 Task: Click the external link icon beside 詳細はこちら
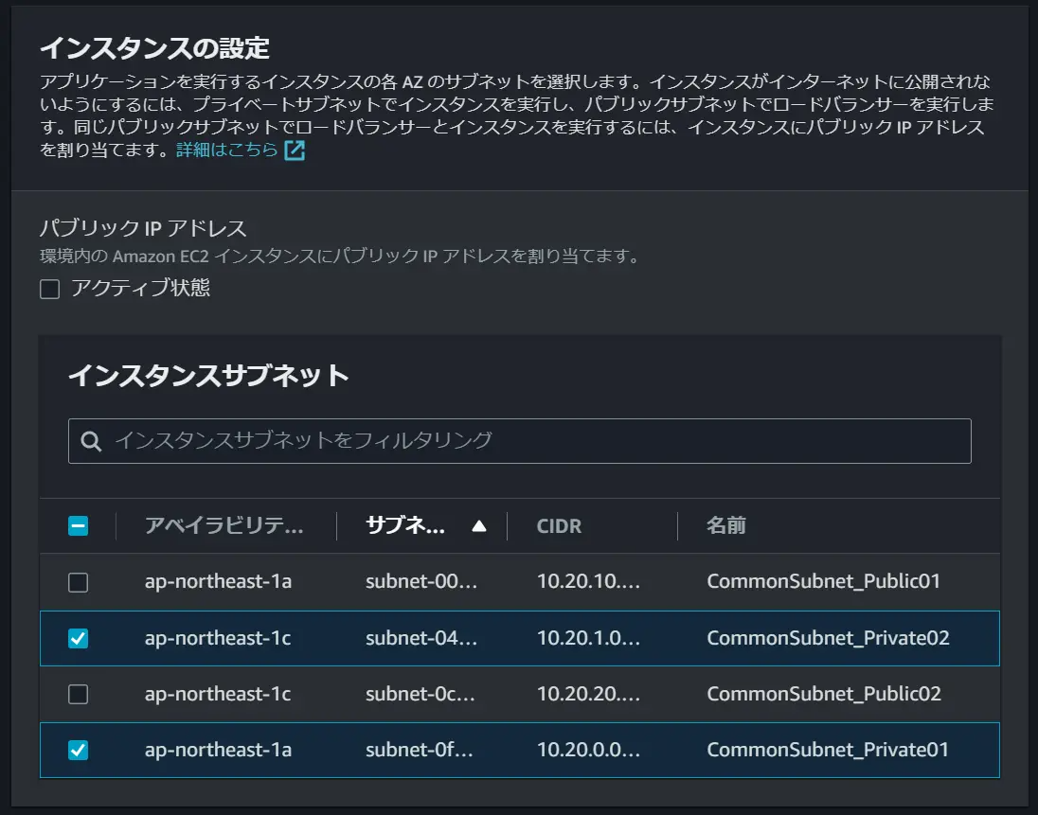coord(295,151)
